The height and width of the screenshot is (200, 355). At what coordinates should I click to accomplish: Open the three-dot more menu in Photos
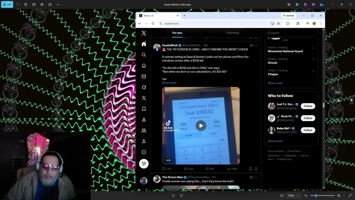coord(58,4)
